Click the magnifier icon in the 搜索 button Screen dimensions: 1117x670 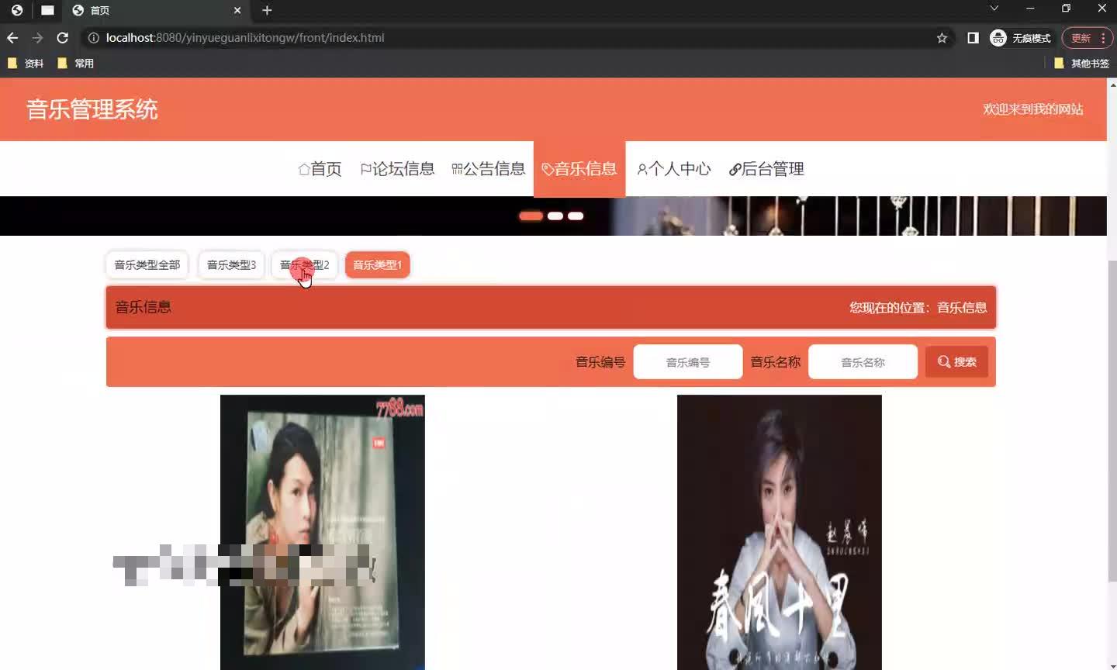click(943, 361)
